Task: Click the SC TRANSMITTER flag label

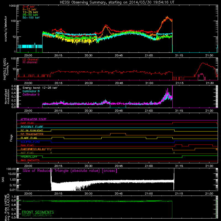Action: click(32, 134)
